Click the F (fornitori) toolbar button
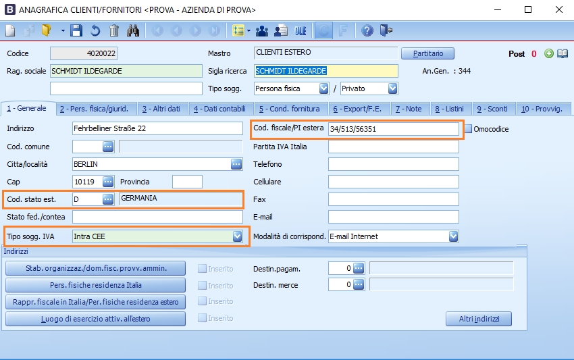Screen dimensions: 574x360 pos(343,31)
